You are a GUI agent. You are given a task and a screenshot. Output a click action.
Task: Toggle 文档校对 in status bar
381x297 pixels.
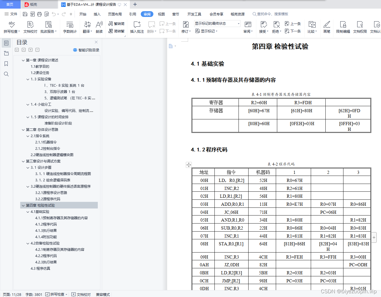point(81,294)
